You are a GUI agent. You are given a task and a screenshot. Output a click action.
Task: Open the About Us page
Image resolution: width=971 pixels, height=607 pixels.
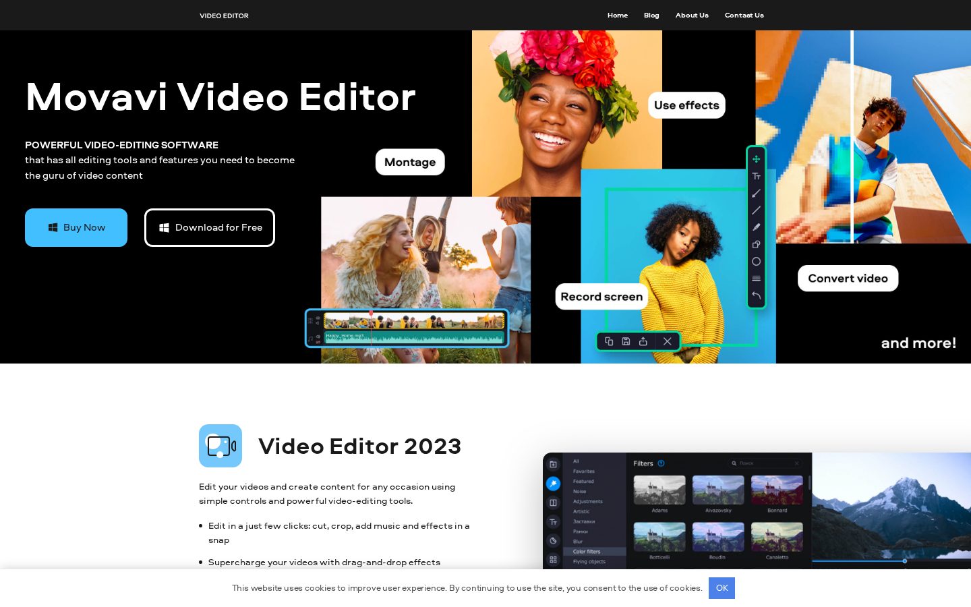point(692,15)
